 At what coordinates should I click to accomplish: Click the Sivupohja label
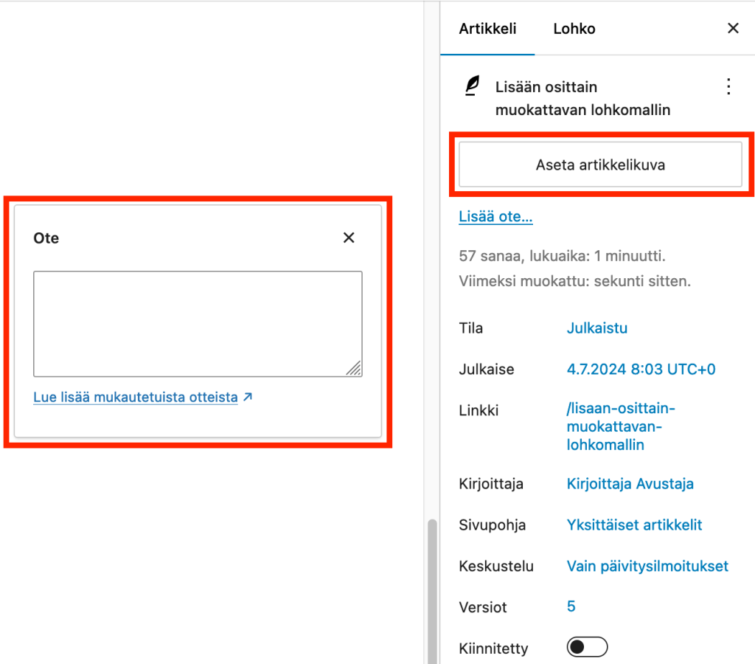pyautogui.click(x=492, y=525)
